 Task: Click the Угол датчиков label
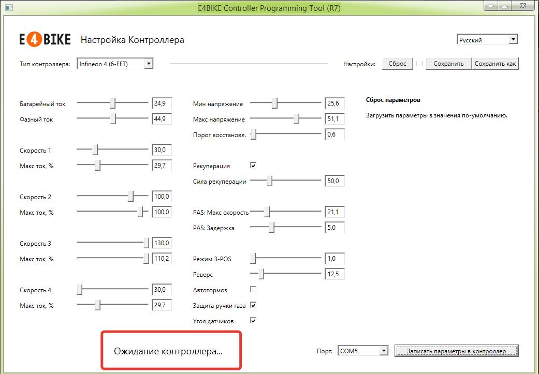point(213,321)
